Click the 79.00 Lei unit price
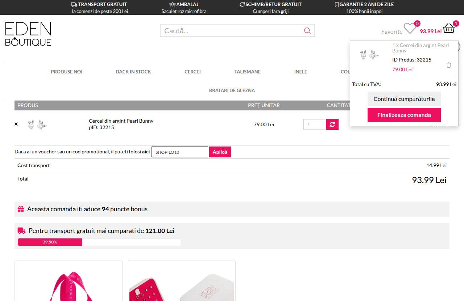 click(264, 124)
